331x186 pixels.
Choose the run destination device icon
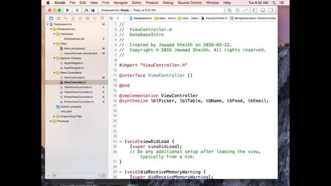pos(93,10)
